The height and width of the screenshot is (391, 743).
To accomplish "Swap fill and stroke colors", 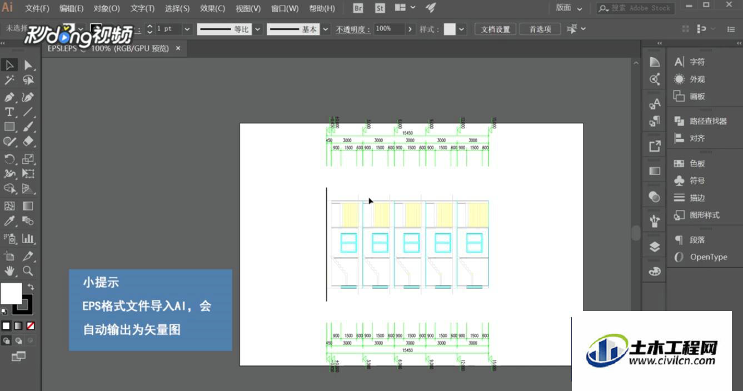I will point(31,287).
